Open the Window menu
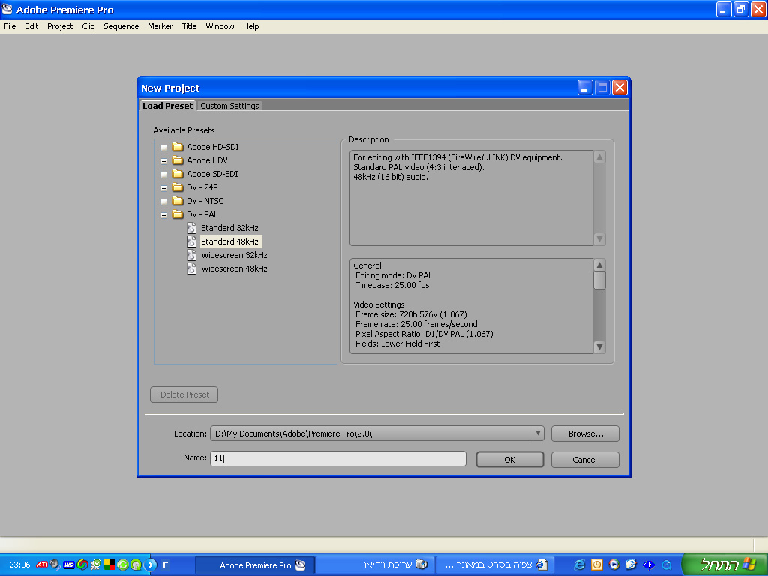The height and width of the screenshot is (576, 768). click(220, 26)
